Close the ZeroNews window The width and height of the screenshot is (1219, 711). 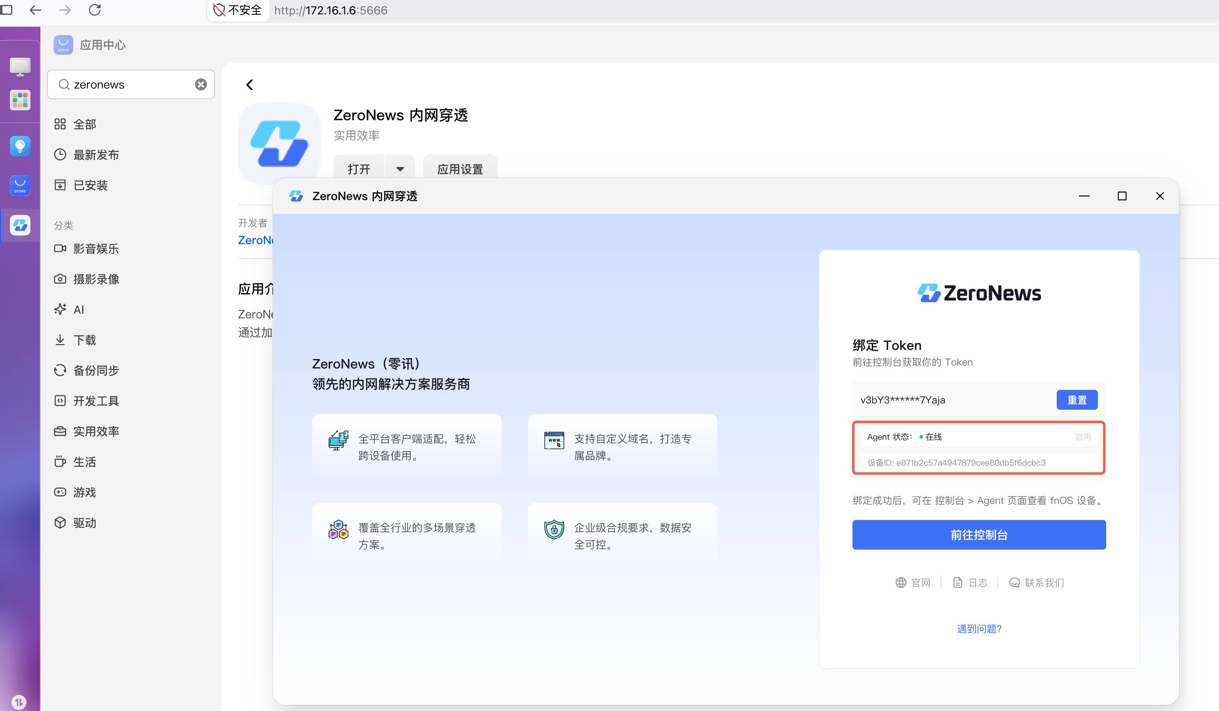pos(1160,196)
